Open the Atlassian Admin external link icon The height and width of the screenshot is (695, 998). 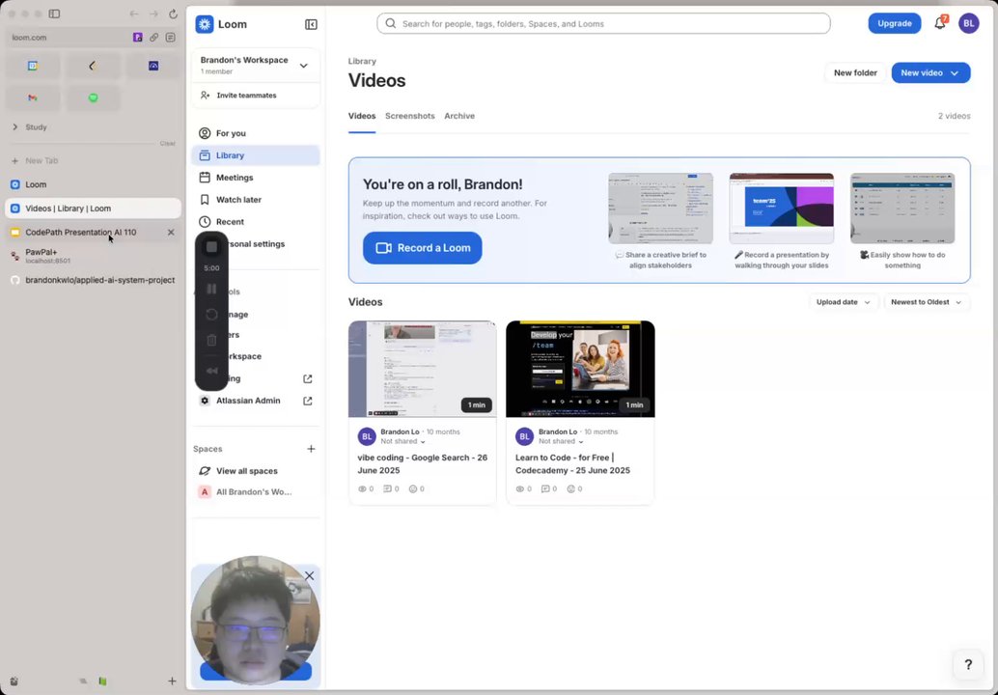pos(308,401)
